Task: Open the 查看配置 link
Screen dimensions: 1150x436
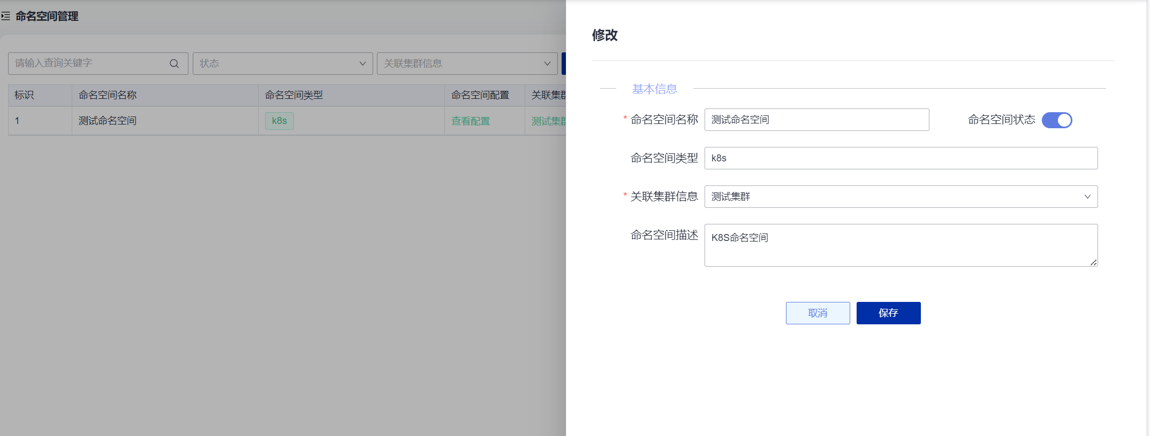Action: pyautogui.click(x=471, y=121)
